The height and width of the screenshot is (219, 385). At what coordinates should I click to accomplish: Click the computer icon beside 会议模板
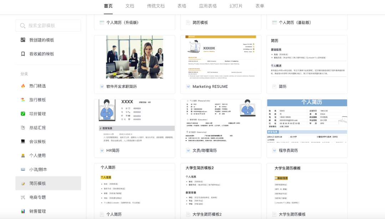pyautogui.click(x=23, y=141)
